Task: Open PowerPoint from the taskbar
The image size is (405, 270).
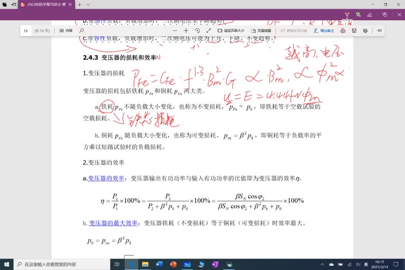Action: point(173,265)
